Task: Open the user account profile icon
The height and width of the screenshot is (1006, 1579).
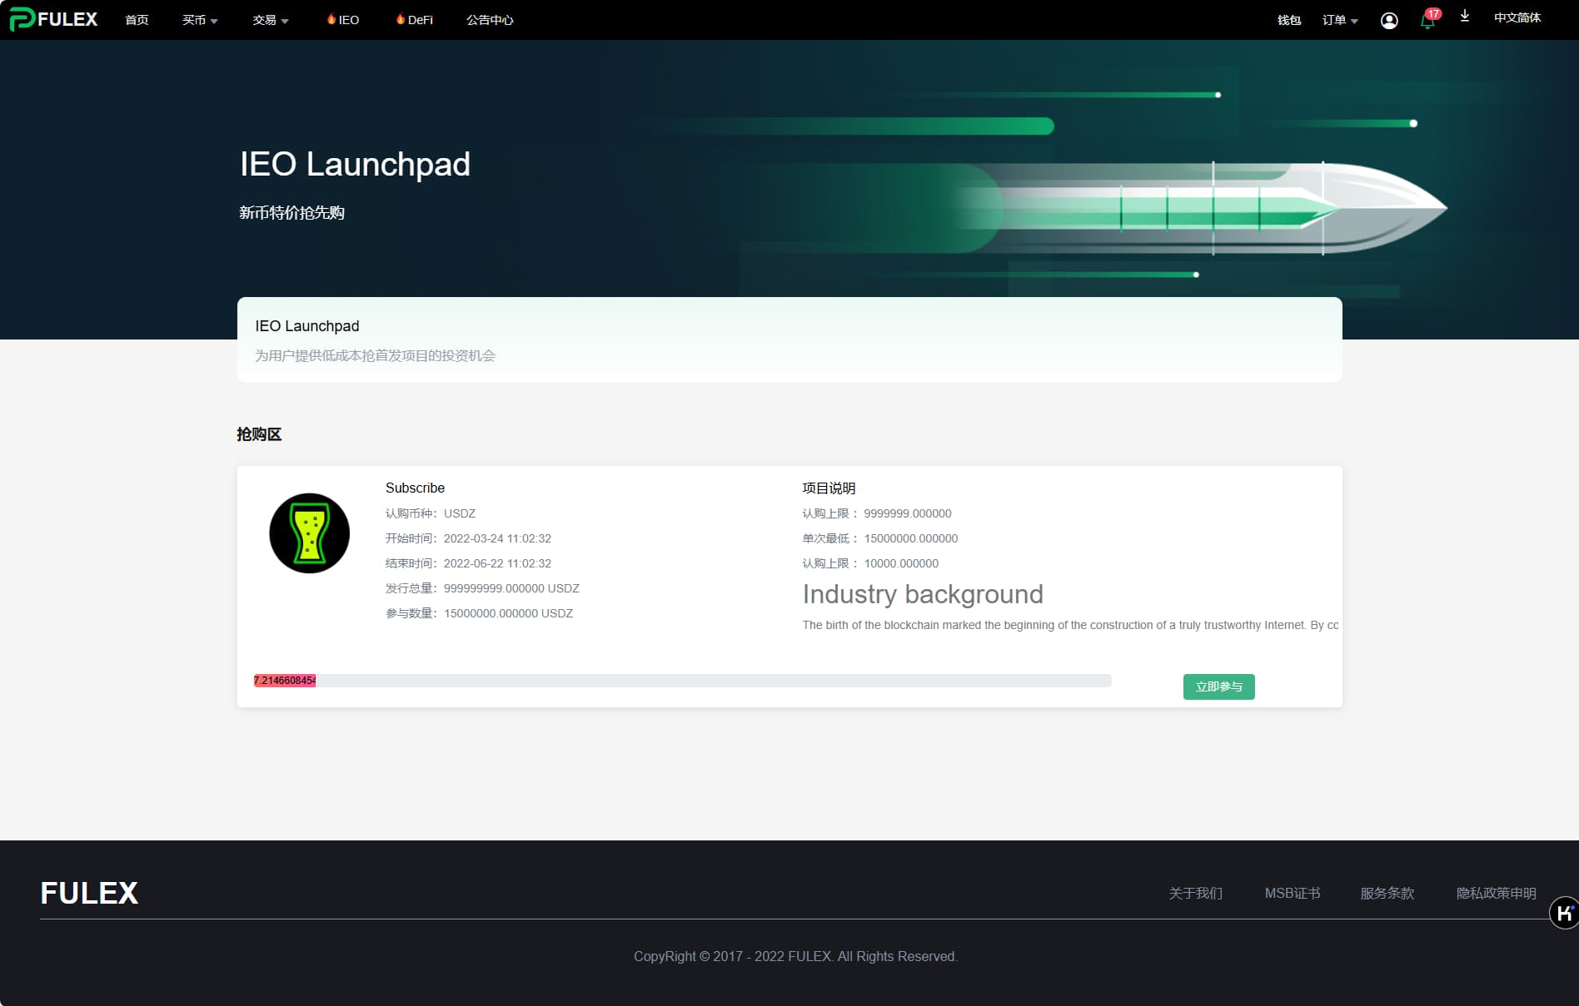Action: click(1388, 21)
